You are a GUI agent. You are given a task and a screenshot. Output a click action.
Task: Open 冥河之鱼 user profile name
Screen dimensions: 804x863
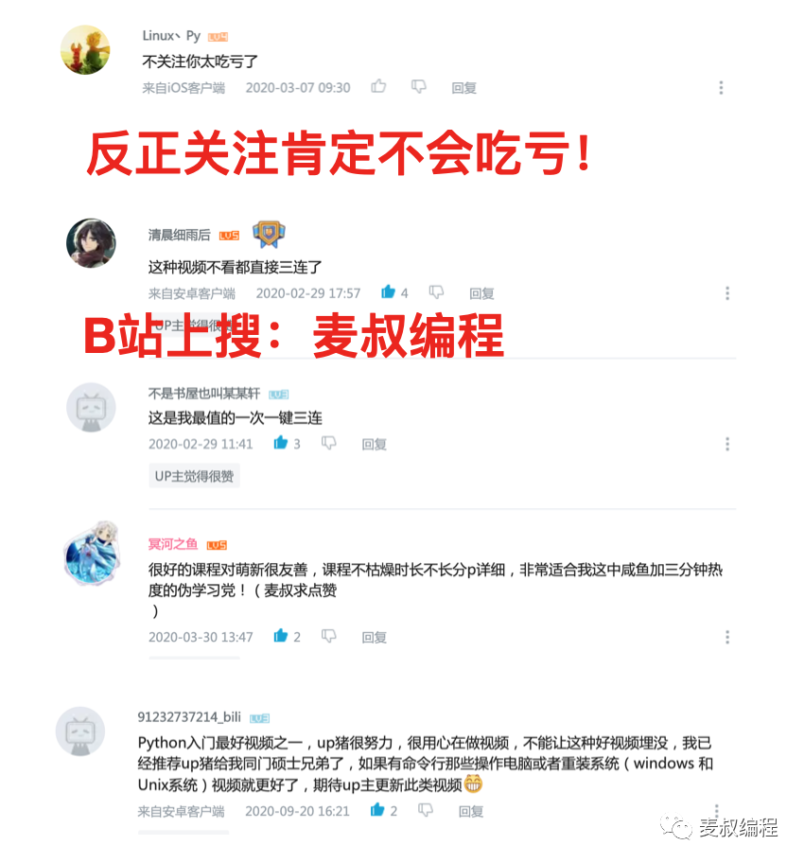173,544
